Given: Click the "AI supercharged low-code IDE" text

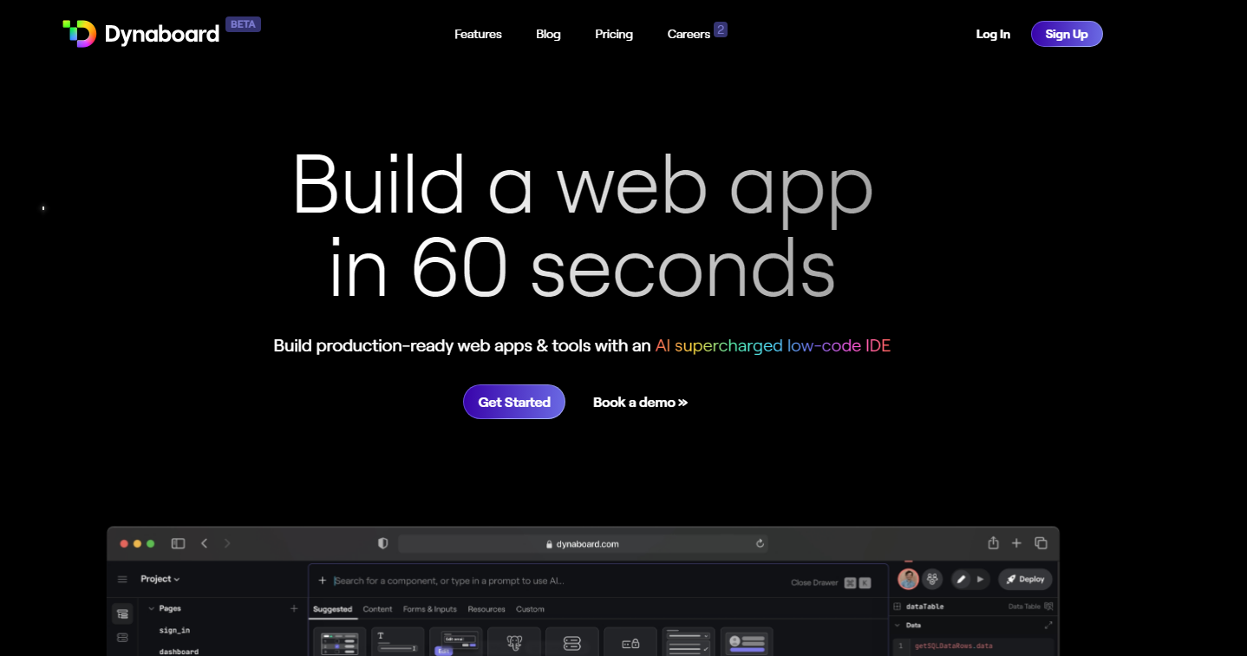Looking at the screenshot, I should click(773, 345).
